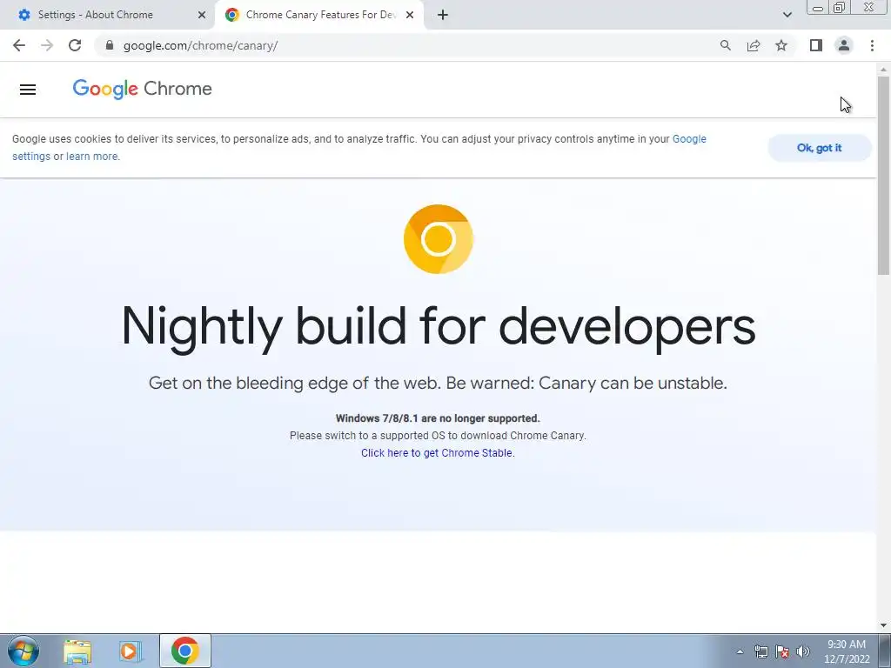Click the Show desktop button
Viewport: 891px width, 668px height.
(885, 651)
